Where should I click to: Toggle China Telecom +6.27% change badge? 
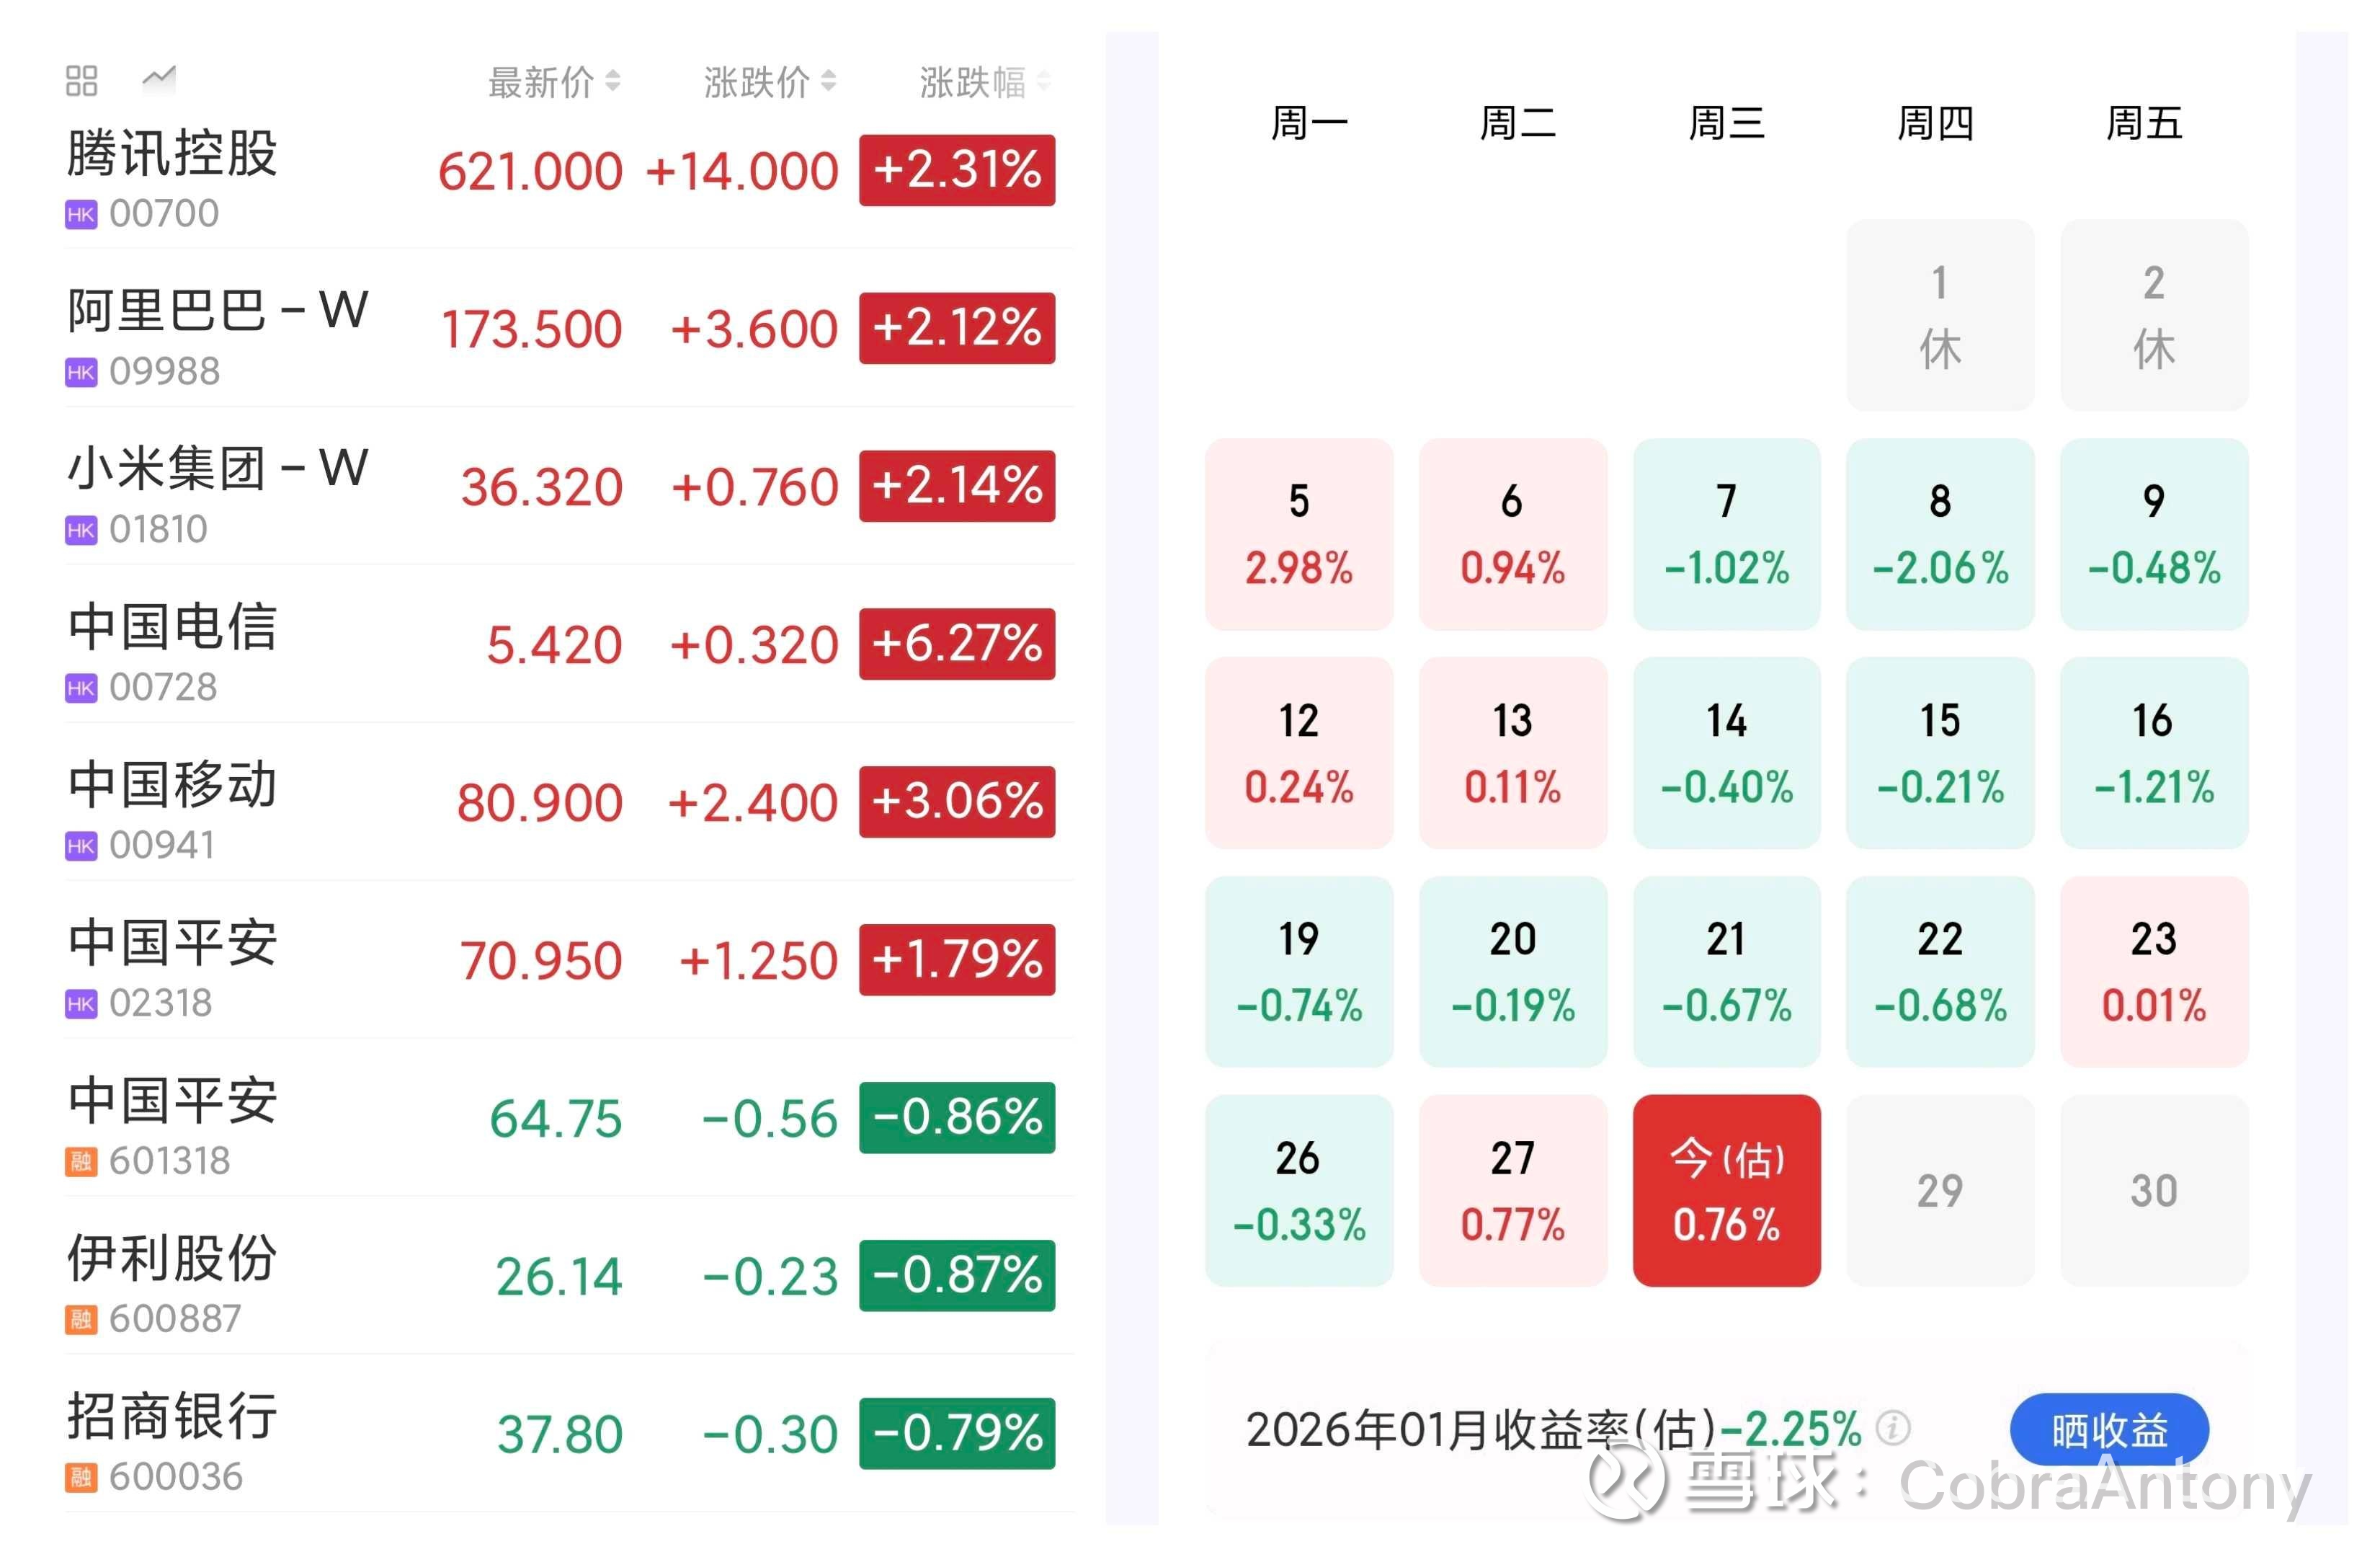point(956,644)
